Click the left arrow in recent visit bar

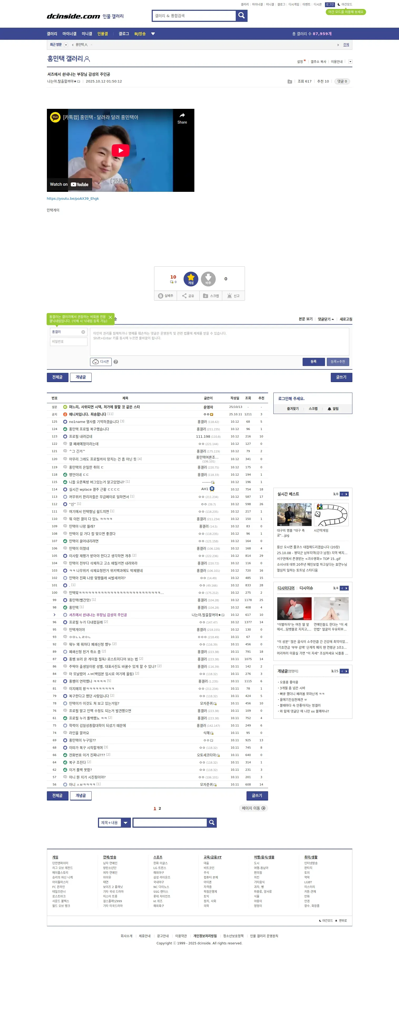72,45
